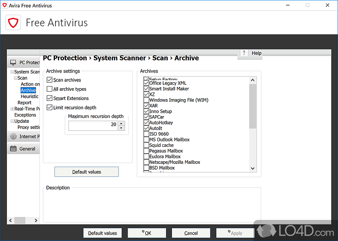Screen dimensions: 338x241
Task: Uncheck the Scan archives checkbox
Action: click(x=49, y=80)
